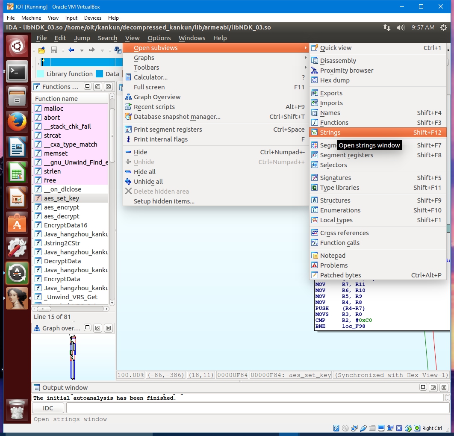Click the Save toolbar icon
Screen dimensions: 454x436
[x=54, y=50]
